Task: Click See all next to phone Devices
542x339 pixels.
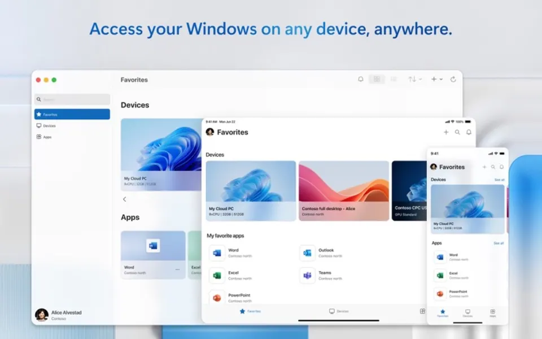Action: click(500, 180)
